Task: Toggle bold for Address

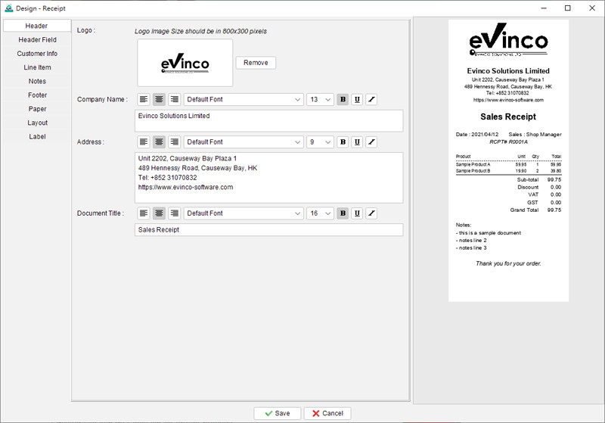Action: 343,142
